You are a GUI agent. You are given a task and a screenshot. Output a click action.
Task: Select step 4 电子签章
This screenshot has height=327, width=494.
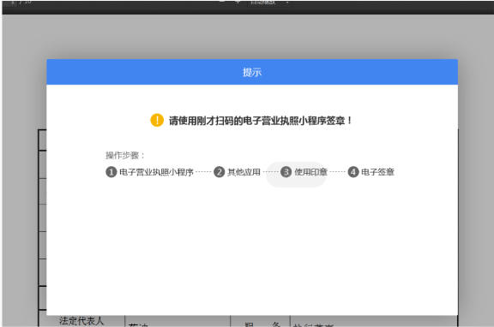tap(370, 172)
